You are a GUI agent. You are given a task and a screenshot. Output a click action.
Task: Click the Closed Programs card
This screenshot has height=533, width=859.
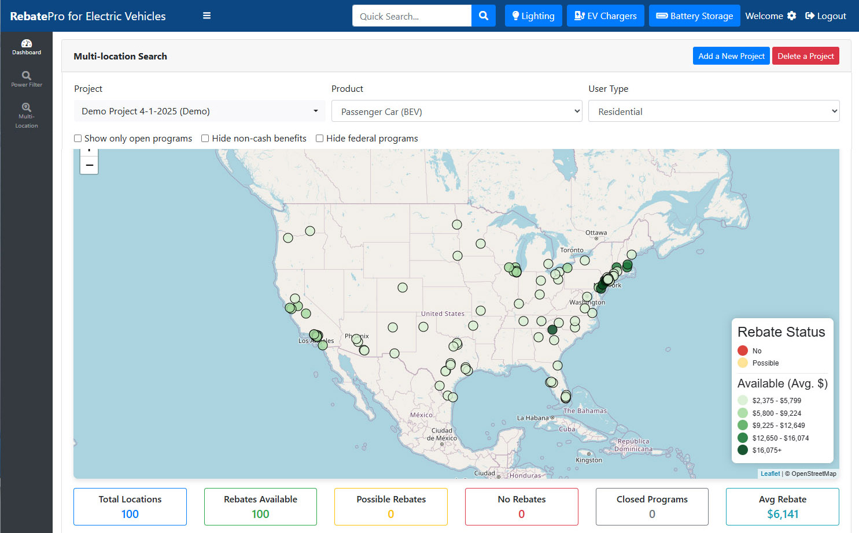click(652, 506)
